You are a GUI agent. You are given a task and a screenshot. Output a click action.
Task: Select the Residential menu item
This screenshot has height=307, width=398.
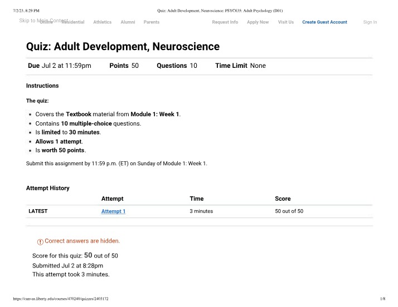(73, 22)
